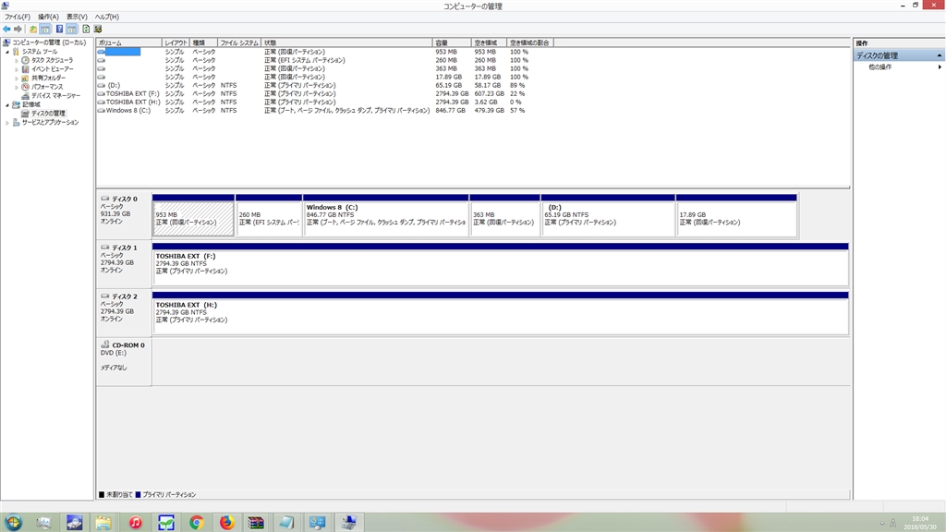Expand the パフォーマンス node

(x=17, y=87)
